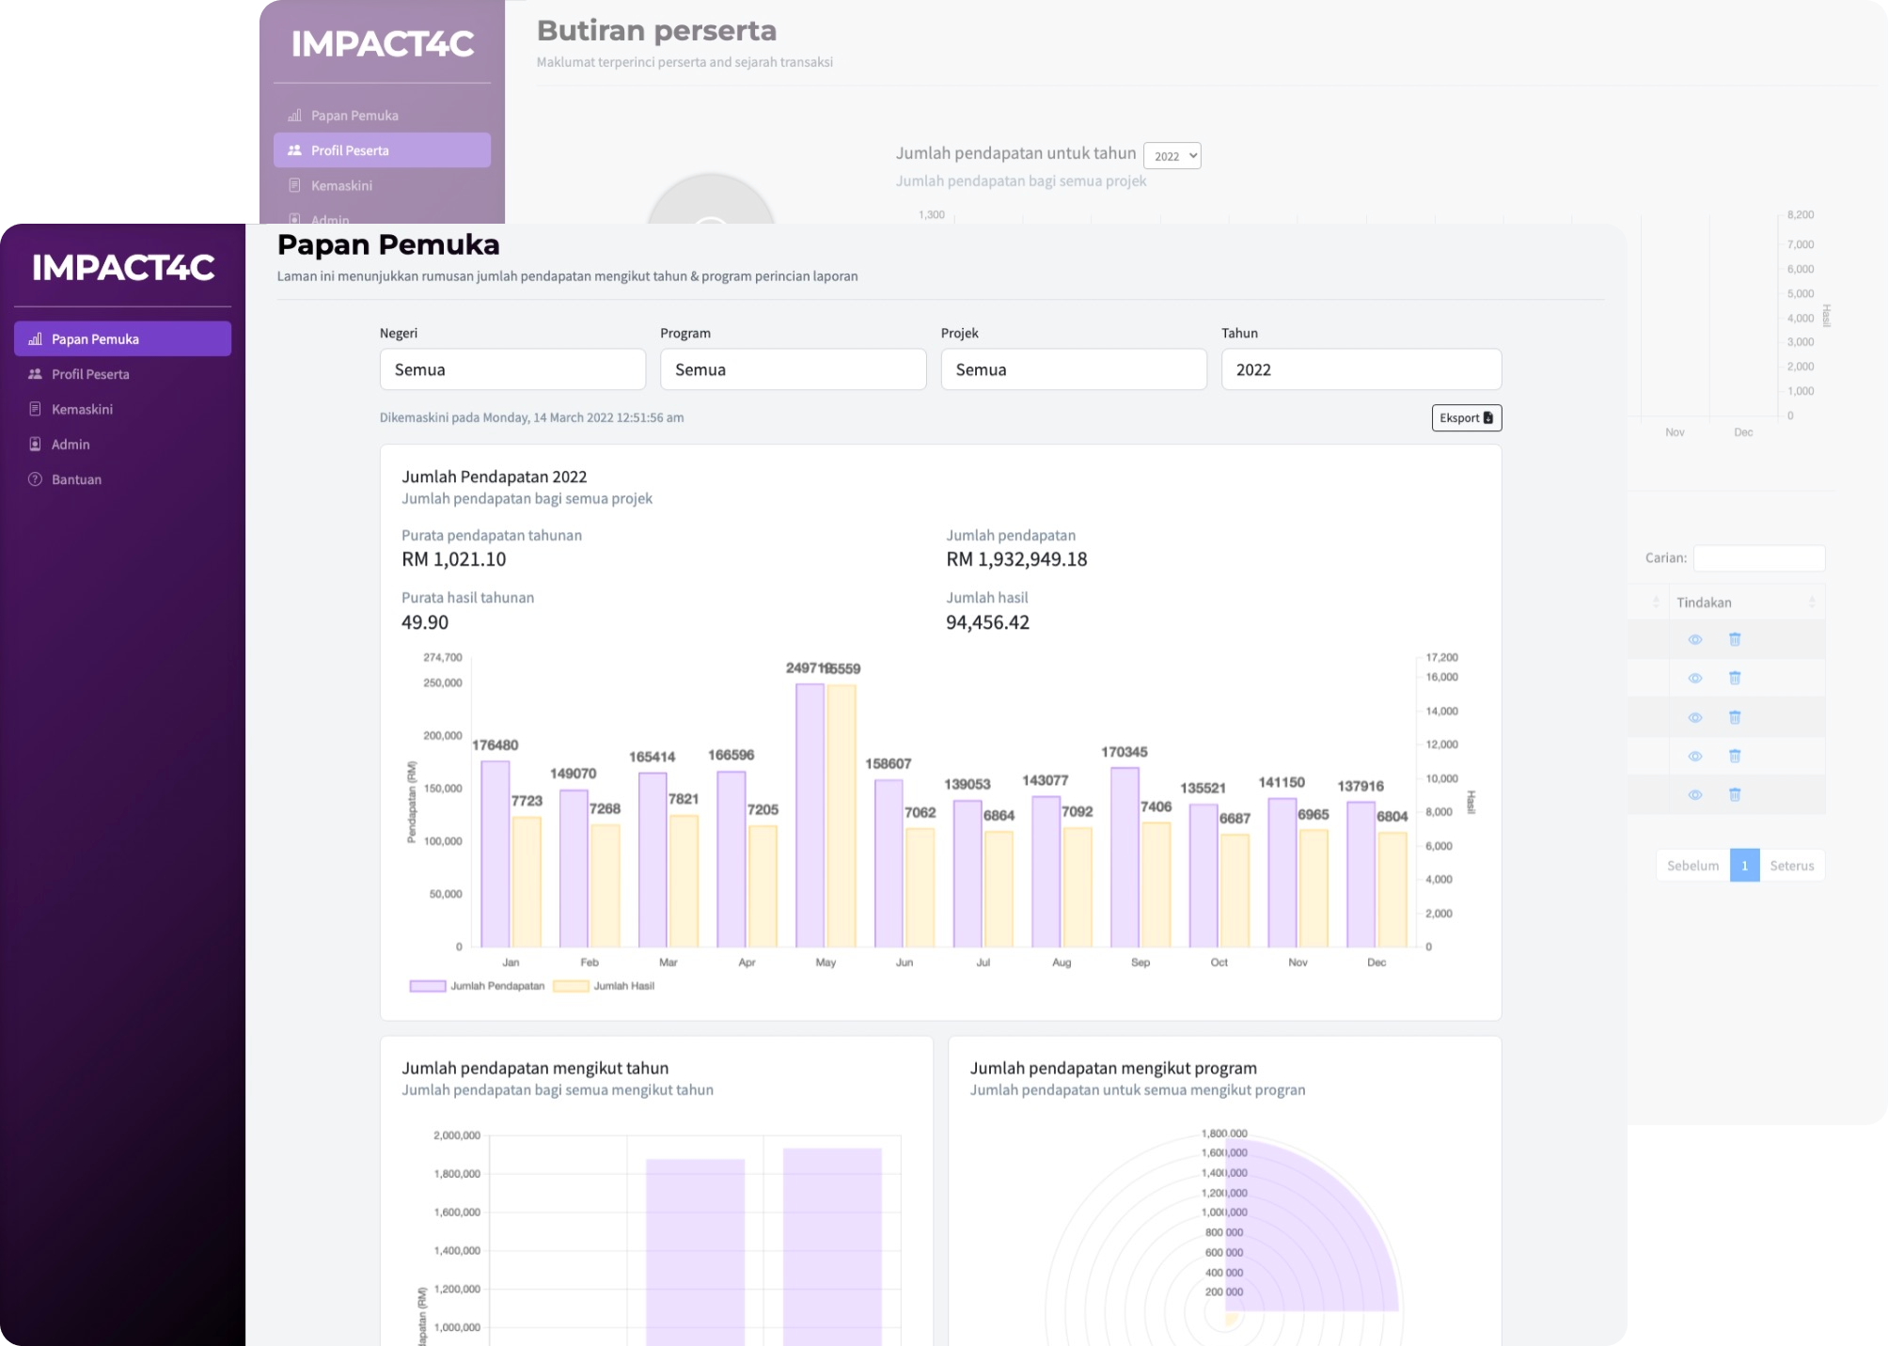The image size is (1888, 1346).
Task: Open the Projek dropdown showing Semua
Action: coord(1074,369)
